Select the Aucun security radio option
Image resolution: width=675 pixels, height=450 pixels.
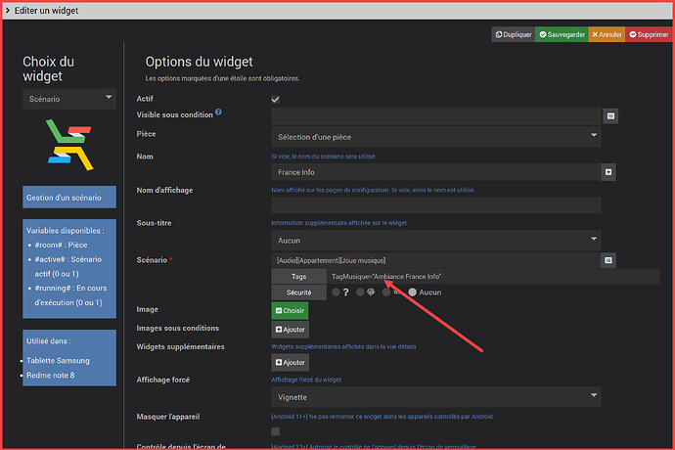pos(413,292)
